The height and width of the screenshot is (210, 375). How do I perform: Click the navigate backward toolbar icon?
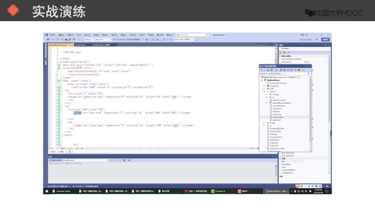click(x=48, y=39)
